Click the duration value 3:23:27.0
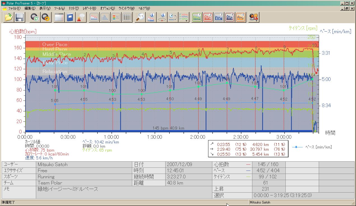Viewport: 356px width, 206px height. coord(176,177)
